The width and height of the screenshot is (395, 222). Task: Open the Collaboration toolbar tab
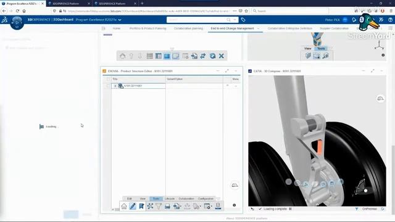186,199
